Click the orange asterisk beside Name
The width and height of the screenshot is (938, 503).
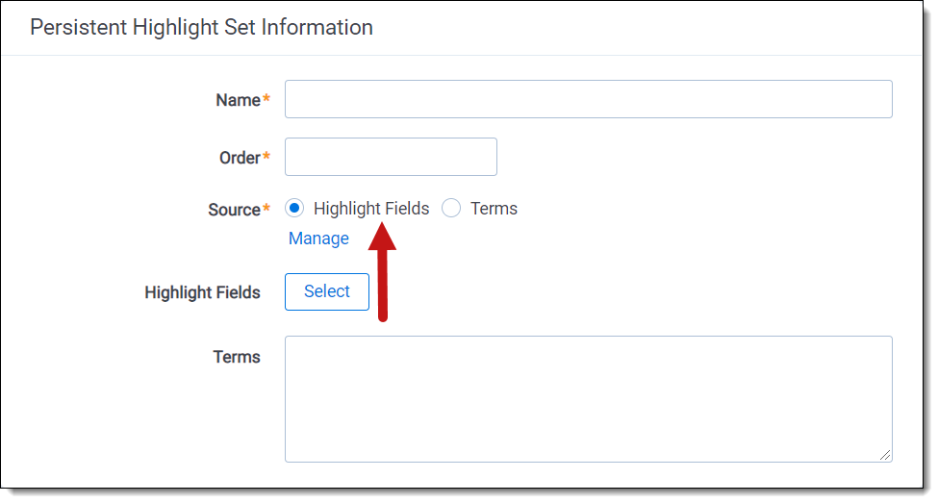point(266,99)
